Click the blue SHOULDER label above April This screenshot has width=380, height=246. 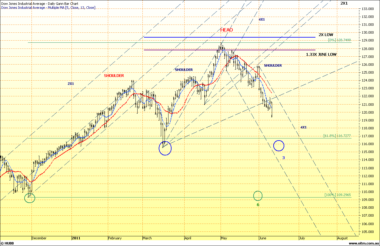184,70
